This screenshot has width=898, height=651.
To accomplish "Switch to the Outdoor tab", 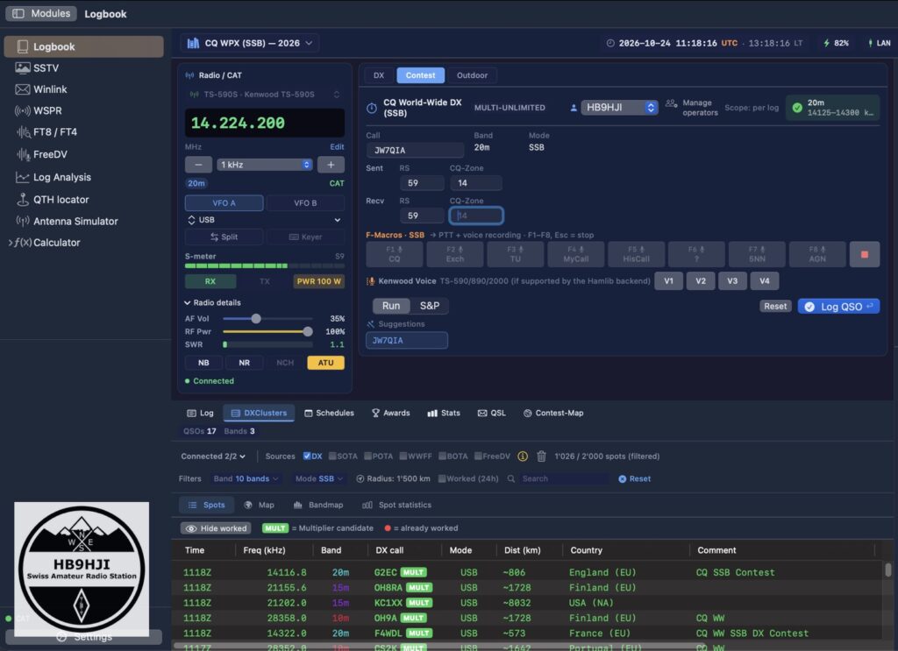I will 472,75.
